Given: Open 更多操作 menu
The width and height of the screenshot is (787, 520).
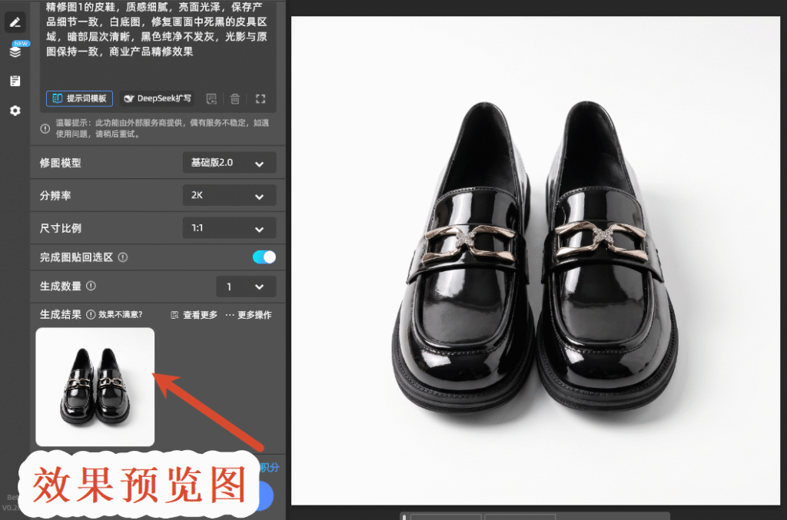Looking at the screenshot, I should coord(248,315).
